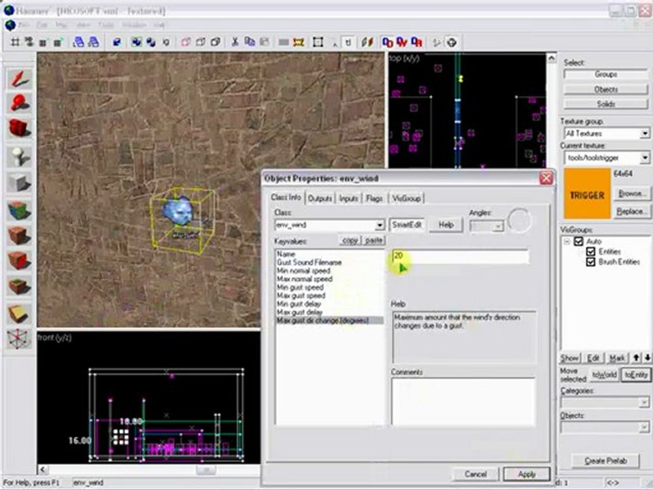Select the red arrow Selection tool

(19, 79)
